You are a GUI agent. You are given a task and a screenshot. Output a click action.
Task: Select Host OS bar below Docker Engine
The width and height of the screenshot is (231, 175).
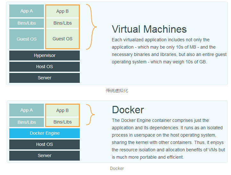pos(45,144)
